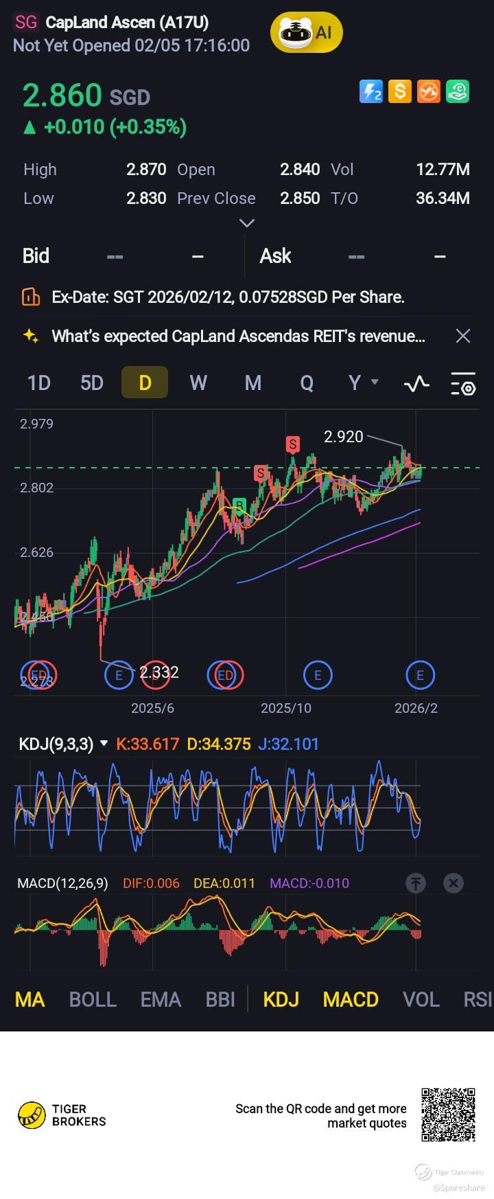Tap the red S sell marker near 2.920
The height and width of the screenshot is (1199, 494).
293,444
